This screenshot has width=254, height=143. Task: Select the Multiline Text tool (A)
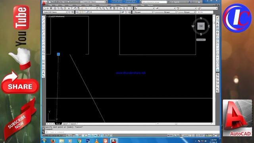coord(43,73)
